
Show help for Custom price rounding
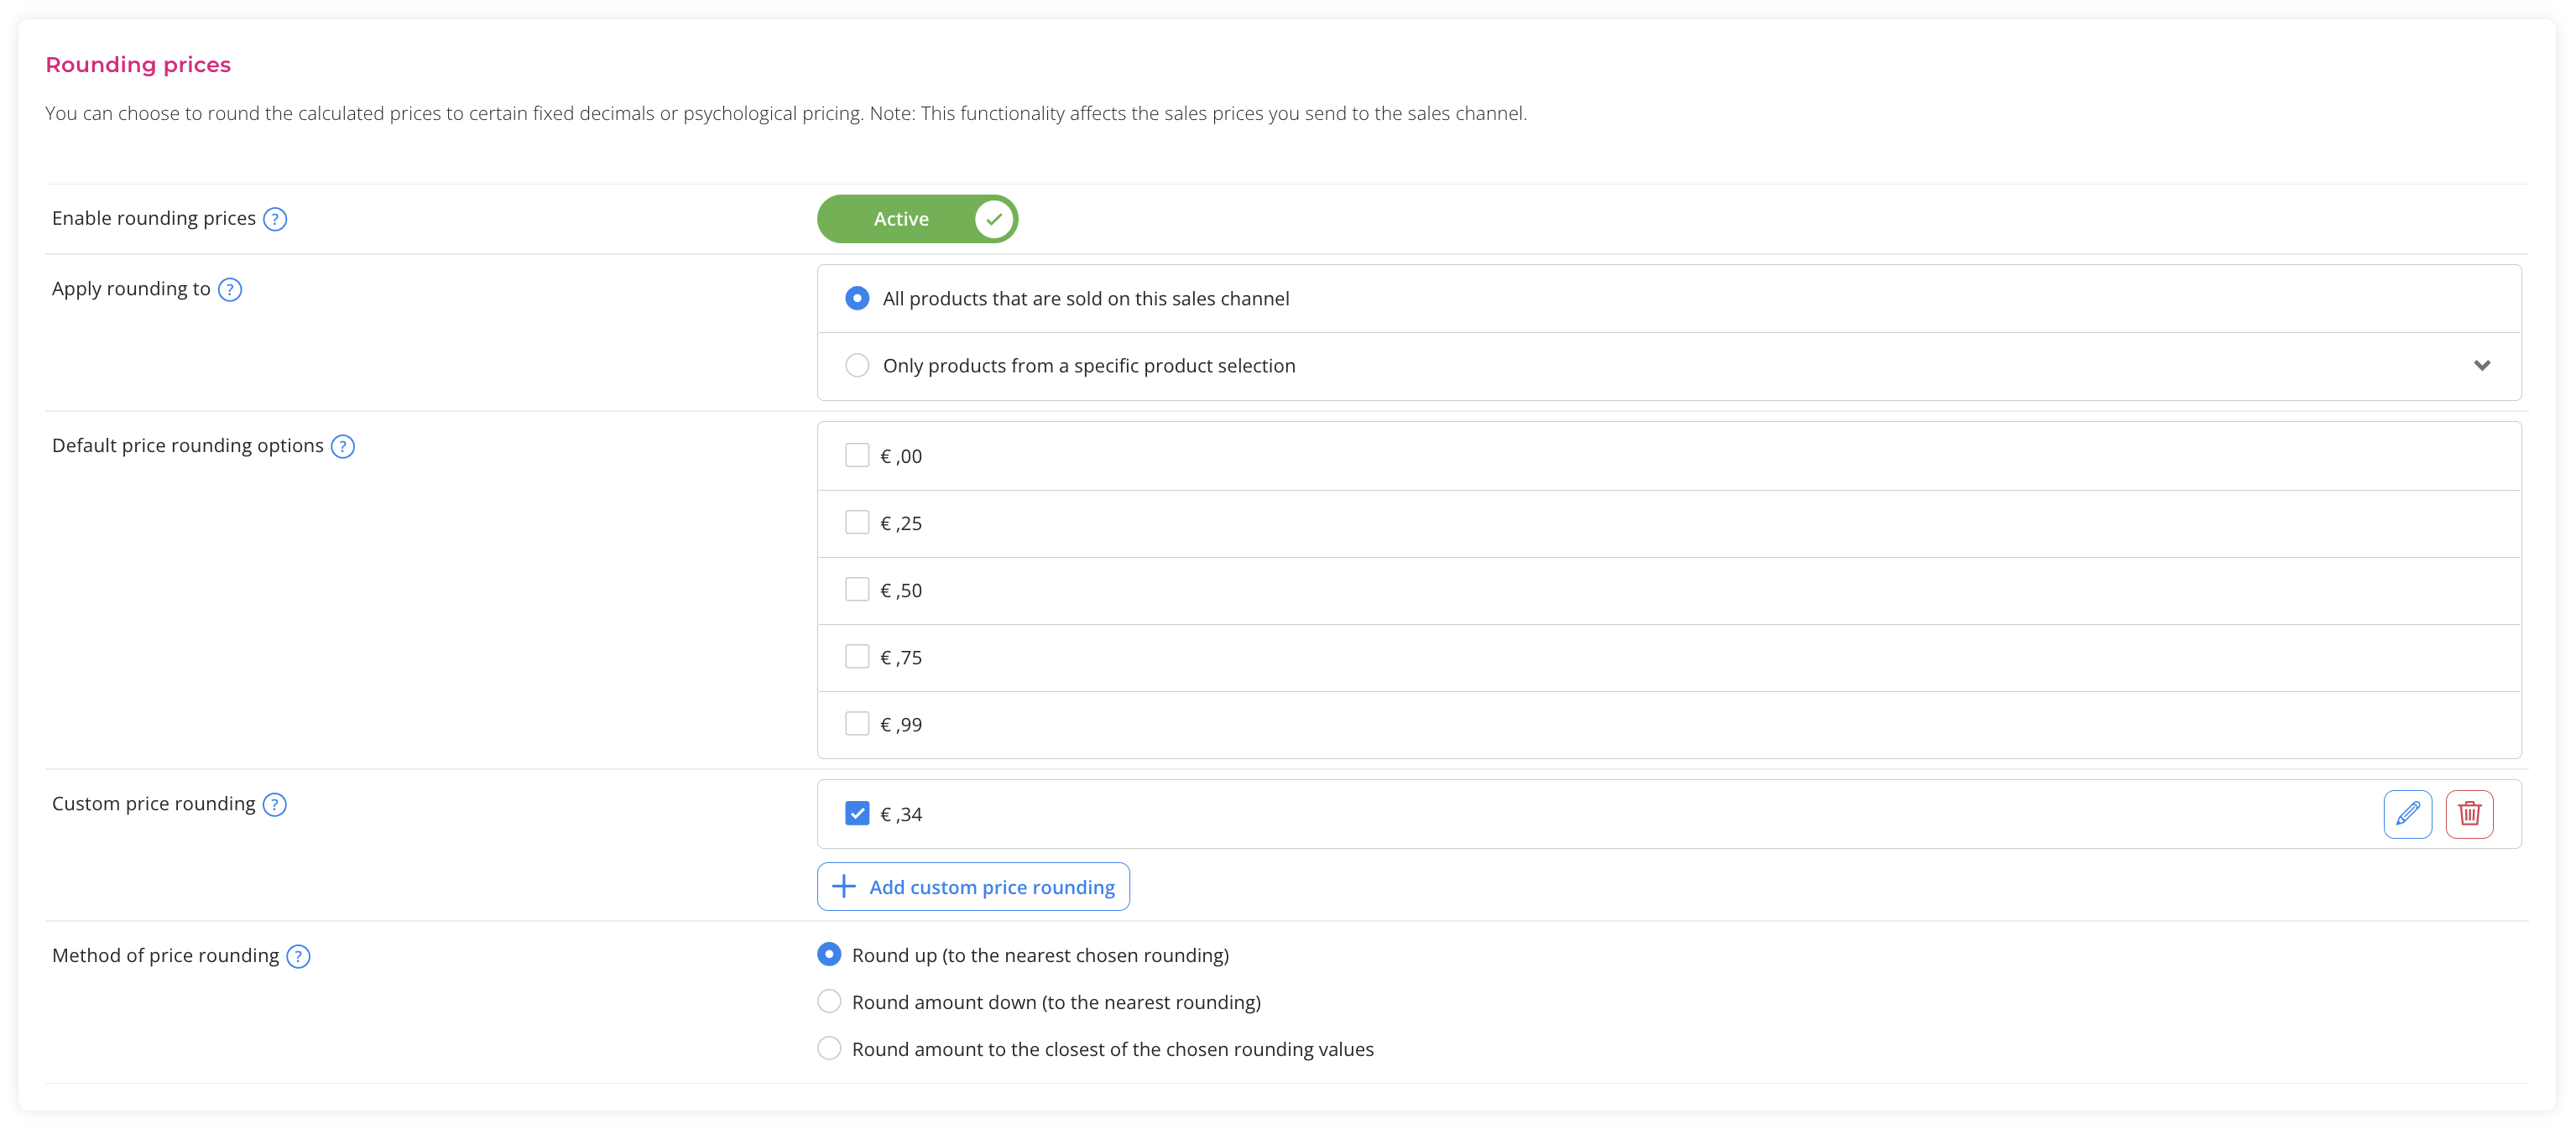click(275, 805)
